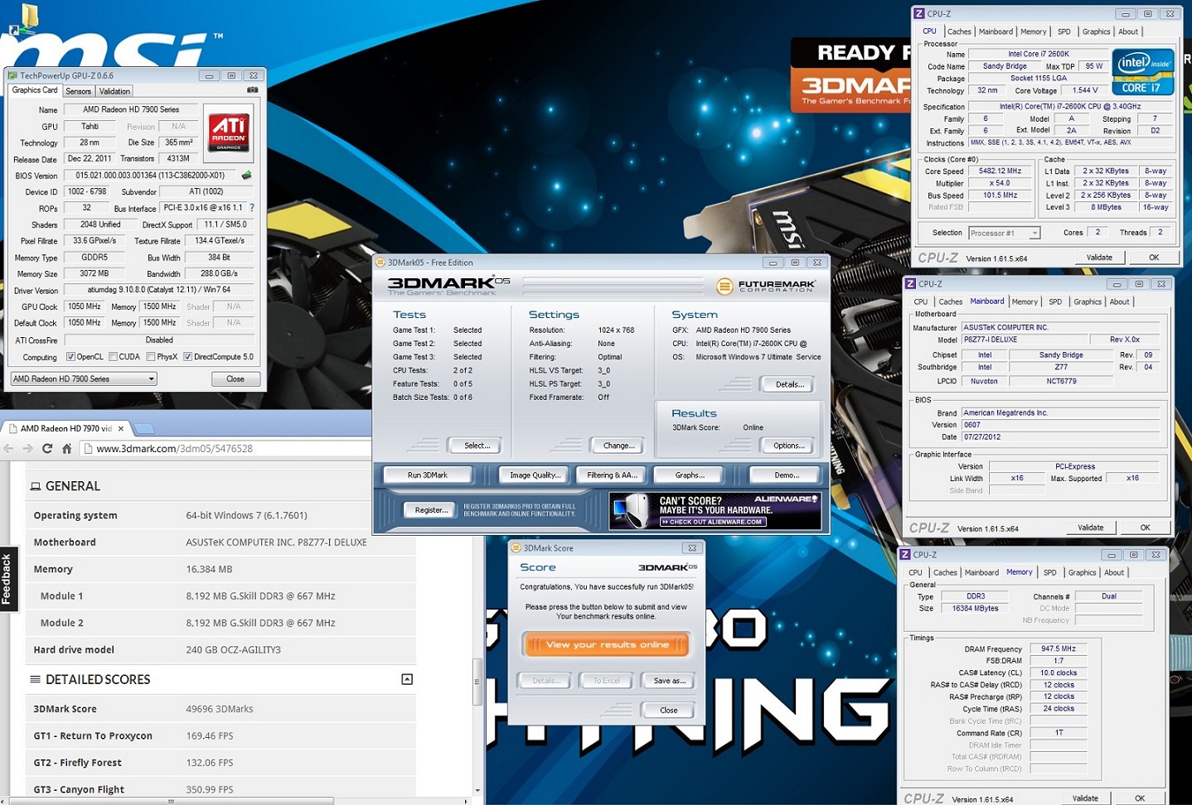Toggle OpenCL checkbox in GPU-Z
The image size is (1192, 805).
click(71, 357)
